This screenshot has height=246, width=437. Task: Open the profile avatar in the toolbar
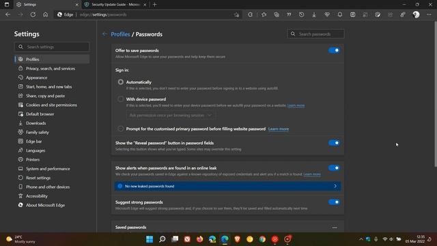tap(416, 14)
